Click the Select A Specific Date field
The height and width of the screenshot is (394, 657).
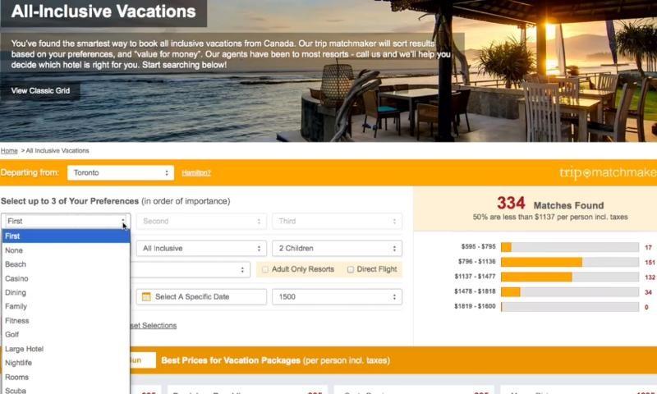[201, 297]
